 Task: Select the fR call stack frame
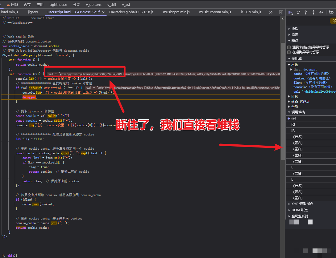[x=293, y=131]
